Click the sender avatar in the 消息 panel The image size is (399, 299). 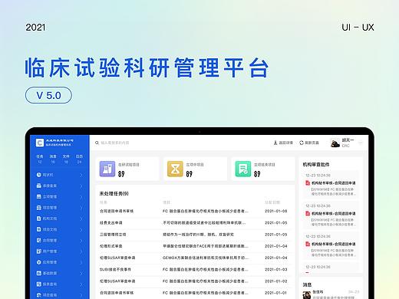[307, 295]
